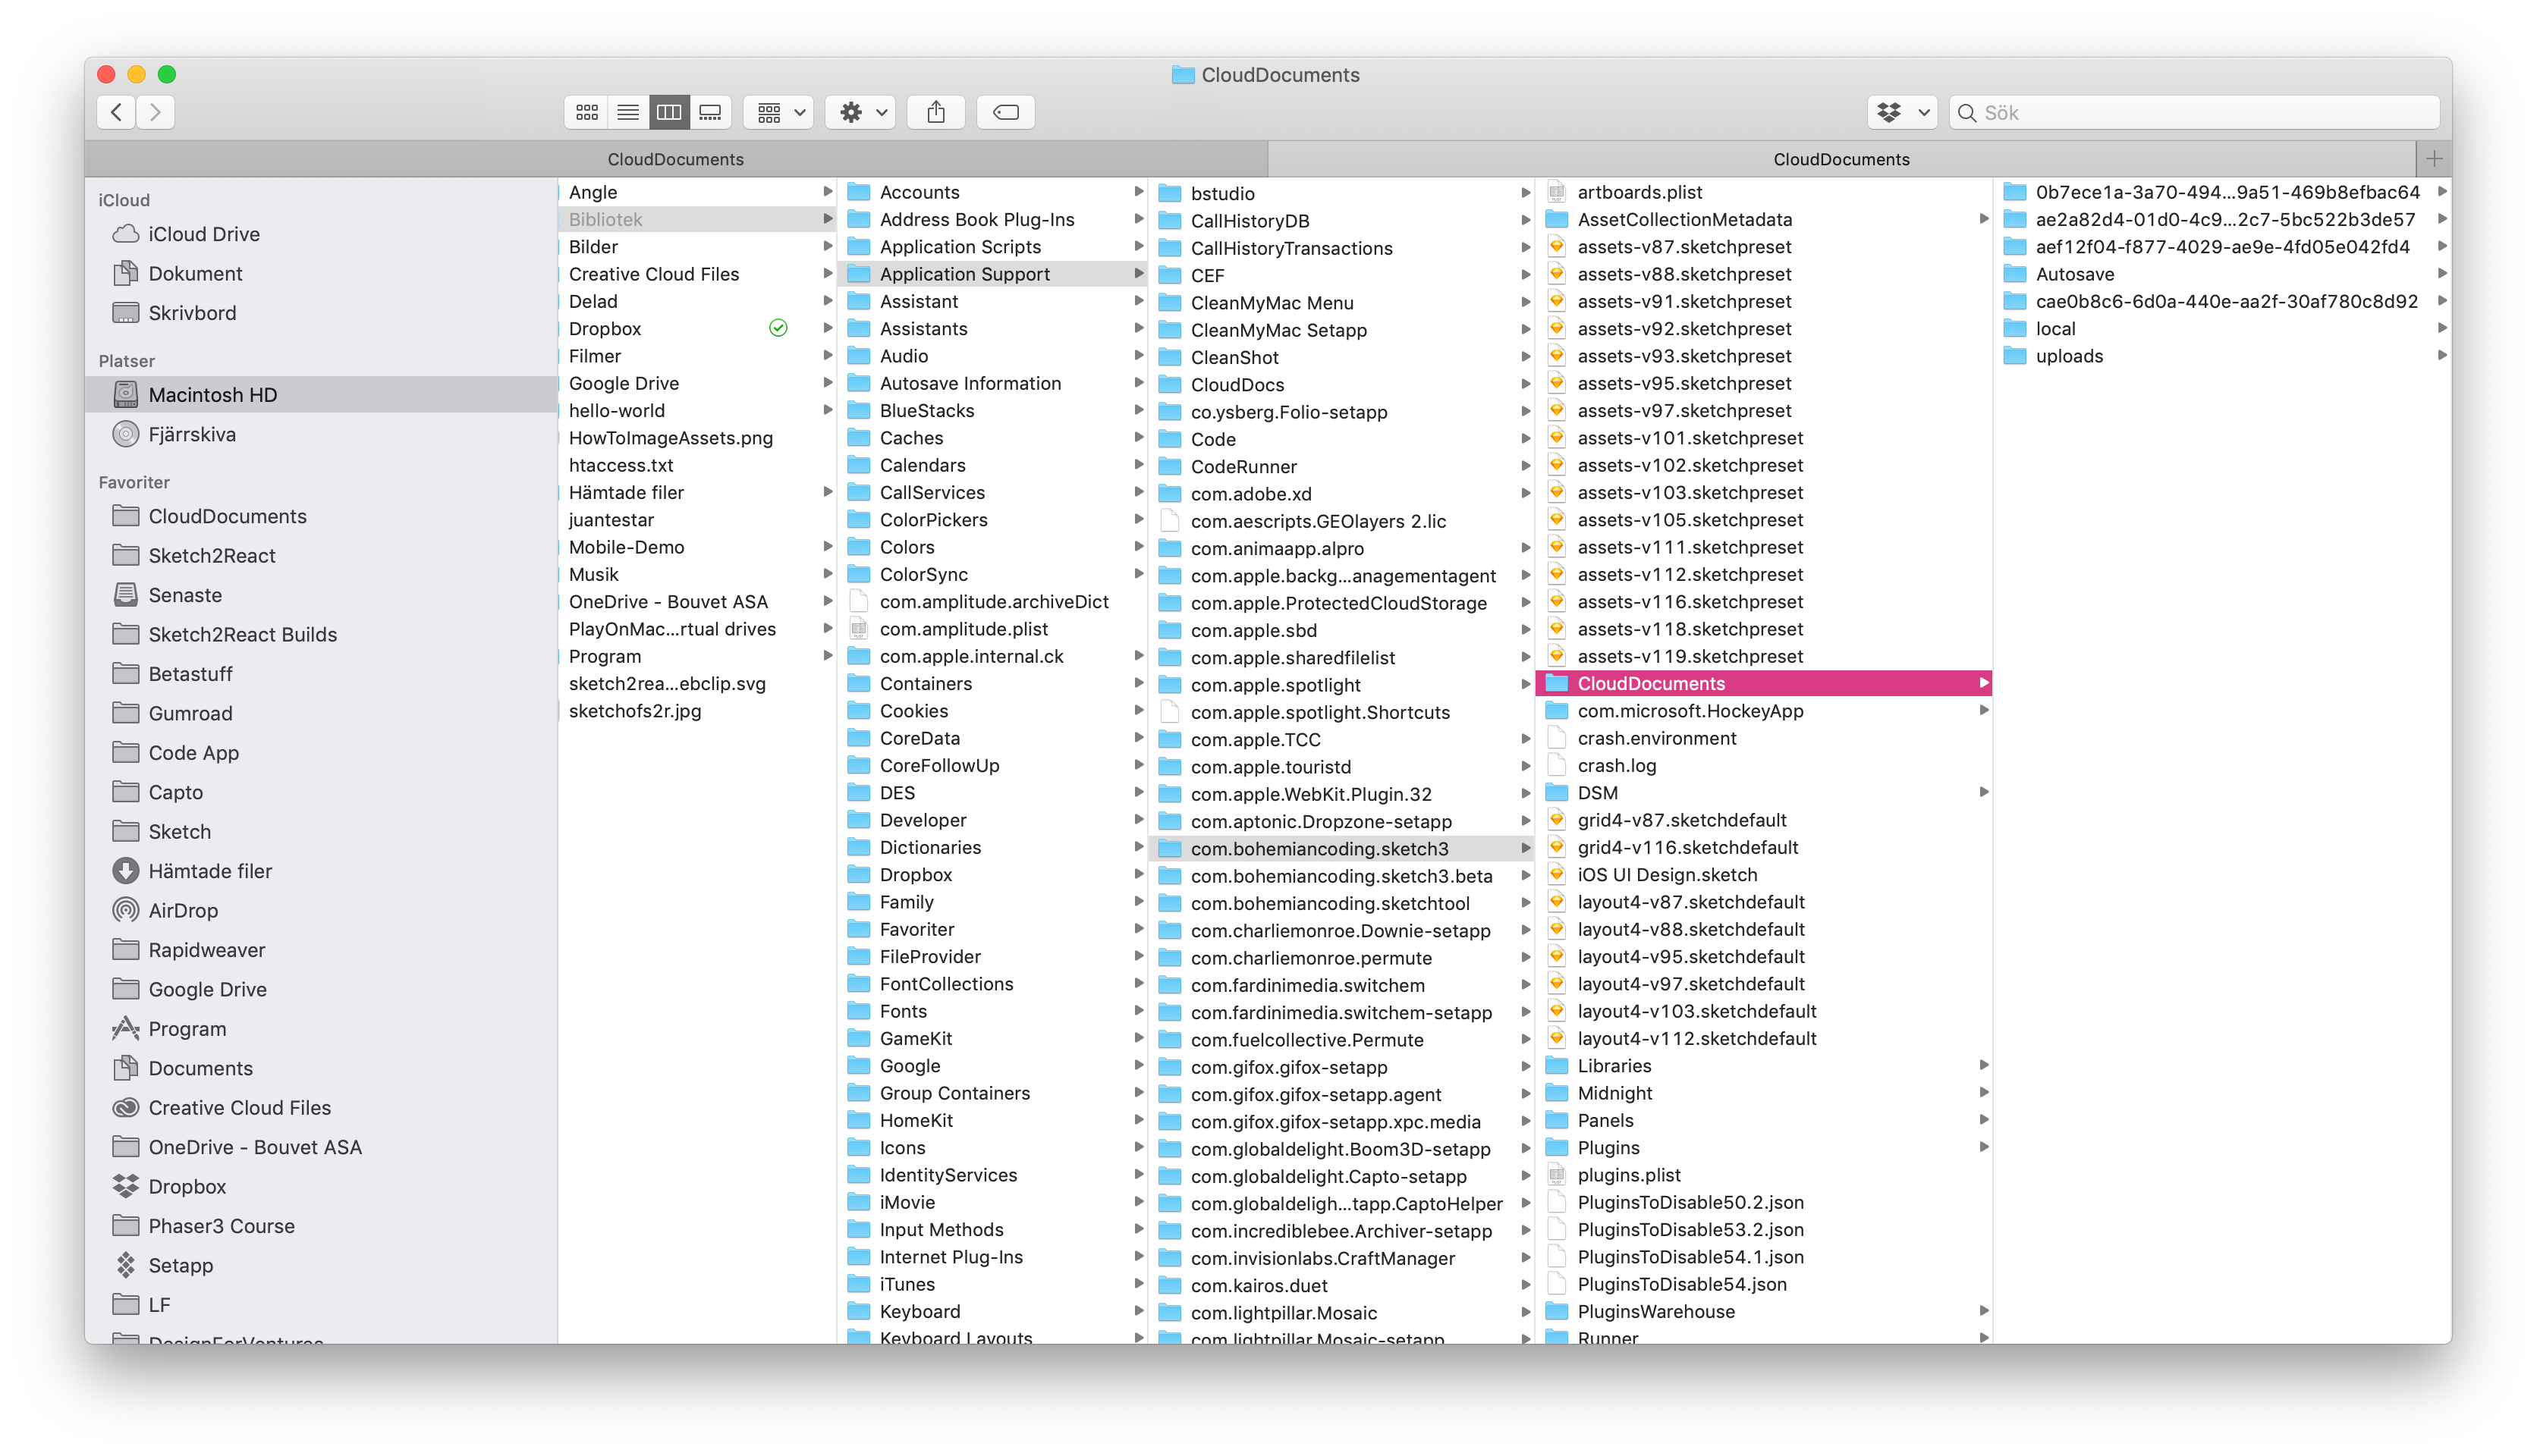The image size is (2537, 1456).
Task: Click Dropbox green sync checkmark
Action: 778,328
